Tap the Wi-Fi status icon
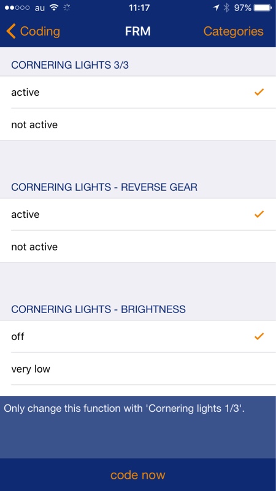Viewport: 276px width, 491px height. pos(55,8)
